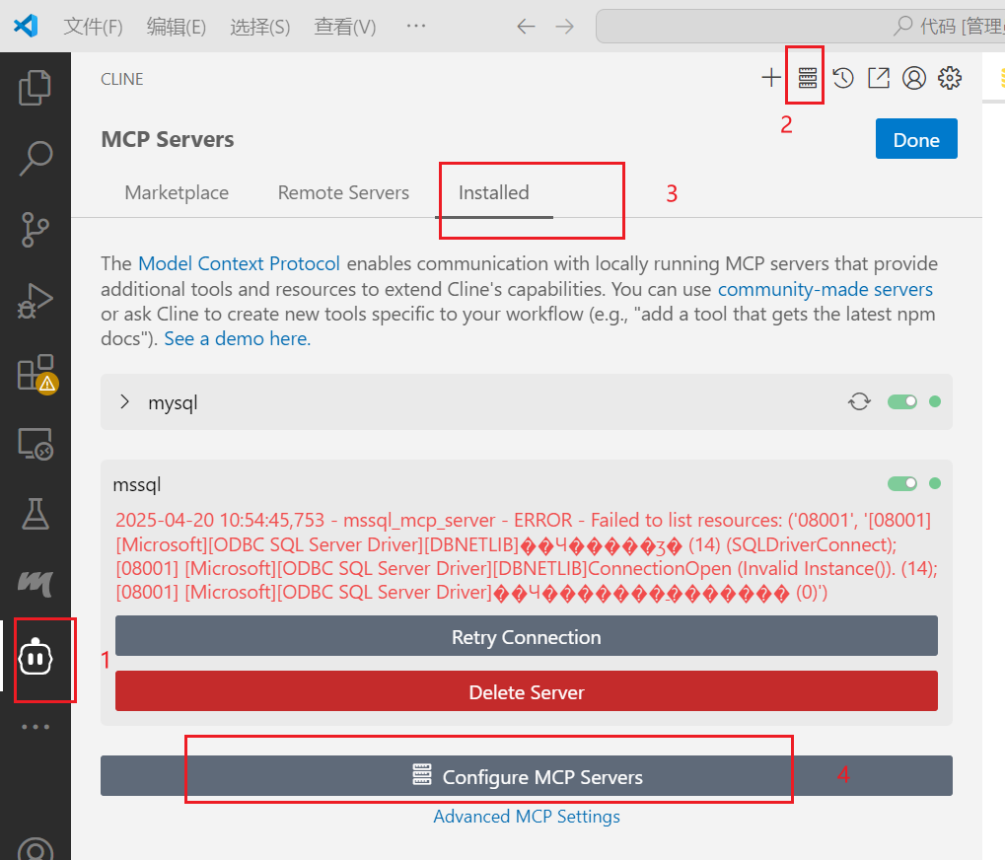
Task: Start a new Cline task with plus icon
Action: [x=771, y=78]
